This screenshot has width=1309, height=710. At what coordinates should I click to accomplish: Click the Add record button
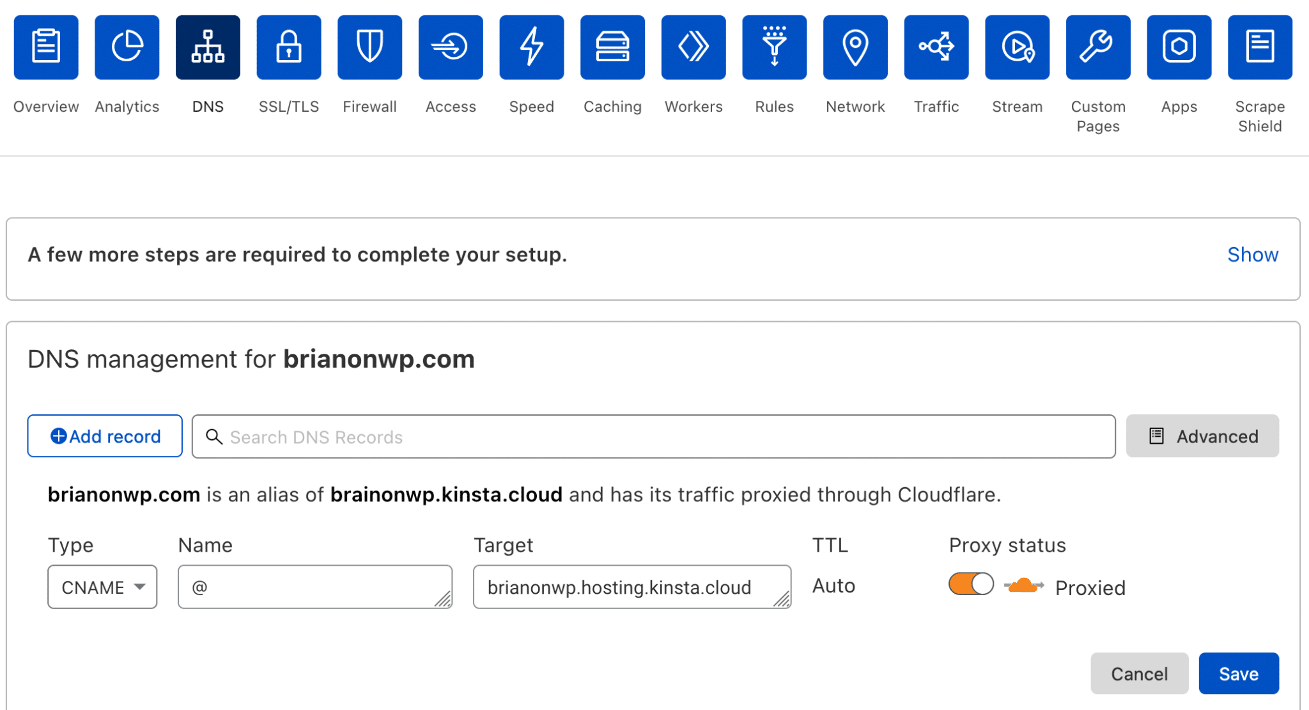click(x=104, y=436)
